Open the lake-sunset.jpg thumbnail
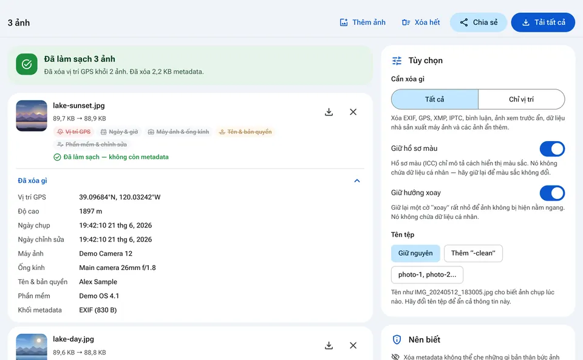 pos(32,116)
